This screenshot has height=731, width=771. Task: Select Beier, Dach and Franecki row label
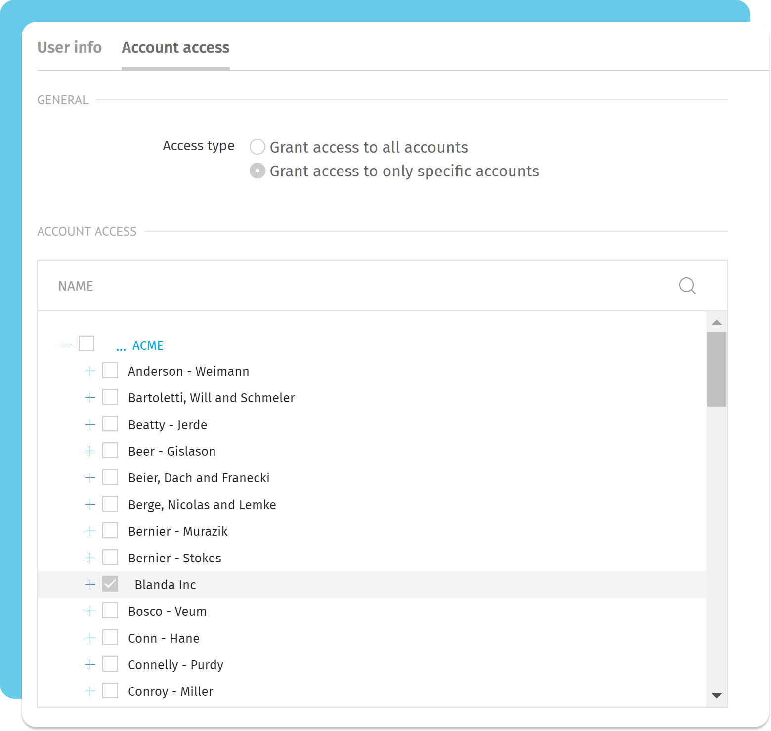click(199, 478)
